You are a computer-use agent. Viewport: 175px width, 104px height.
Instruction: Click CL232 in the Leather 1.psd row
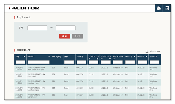91,81
